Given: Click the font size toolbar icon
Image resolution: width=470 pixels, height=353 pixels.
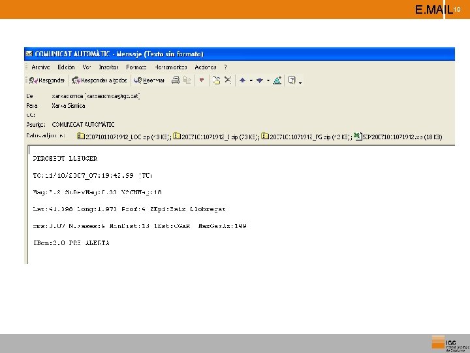Looking at the screenshot, I should (277, 80).
